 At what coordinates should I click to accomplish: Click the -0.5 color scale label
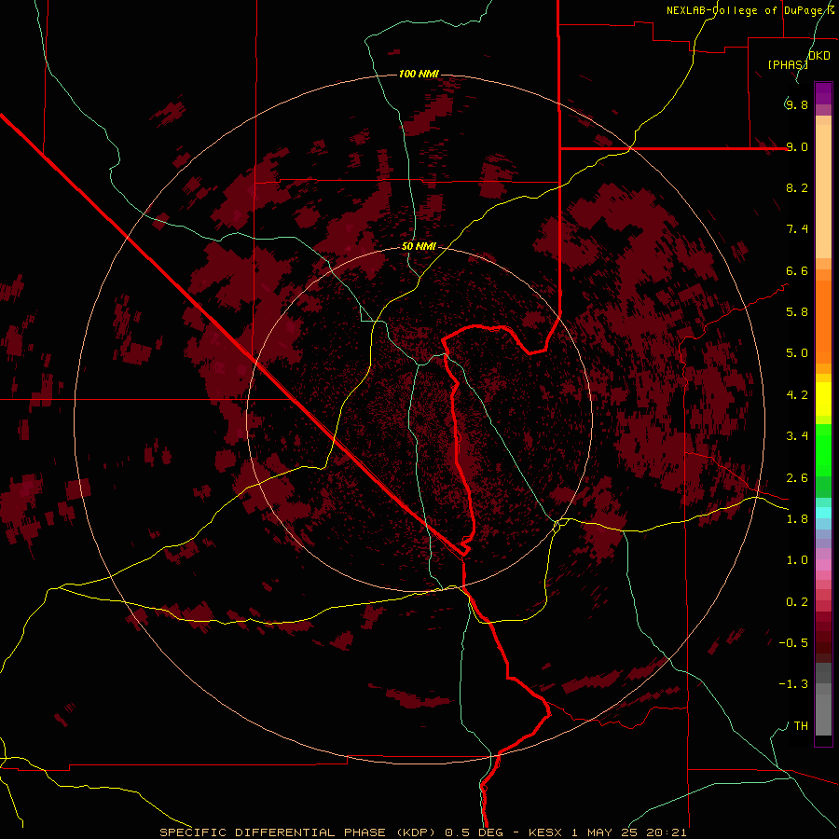[793, 643]
